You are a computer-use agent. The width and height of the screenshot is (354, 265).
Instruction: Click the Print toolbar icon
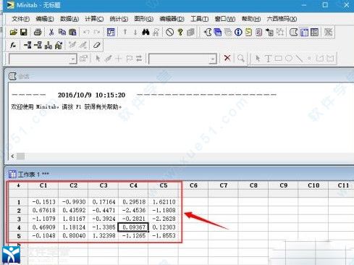point(38,32)
